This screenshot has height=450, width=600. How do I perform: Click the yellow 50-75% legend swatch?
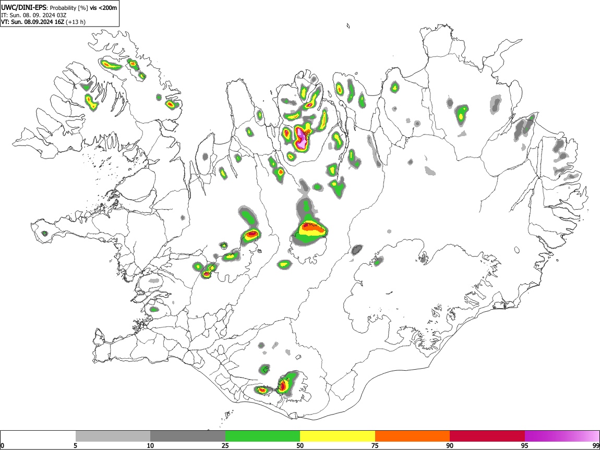(338, 436)
